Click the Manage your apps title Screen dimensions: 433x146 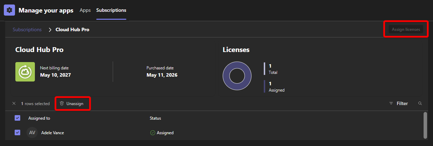click(x=46, y=10)
